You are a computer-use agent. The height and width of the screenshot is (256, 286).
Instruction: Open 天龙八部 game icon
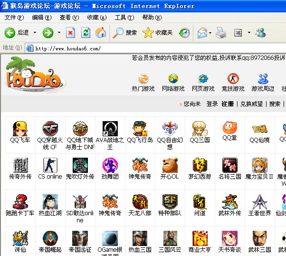coord(140,202)
